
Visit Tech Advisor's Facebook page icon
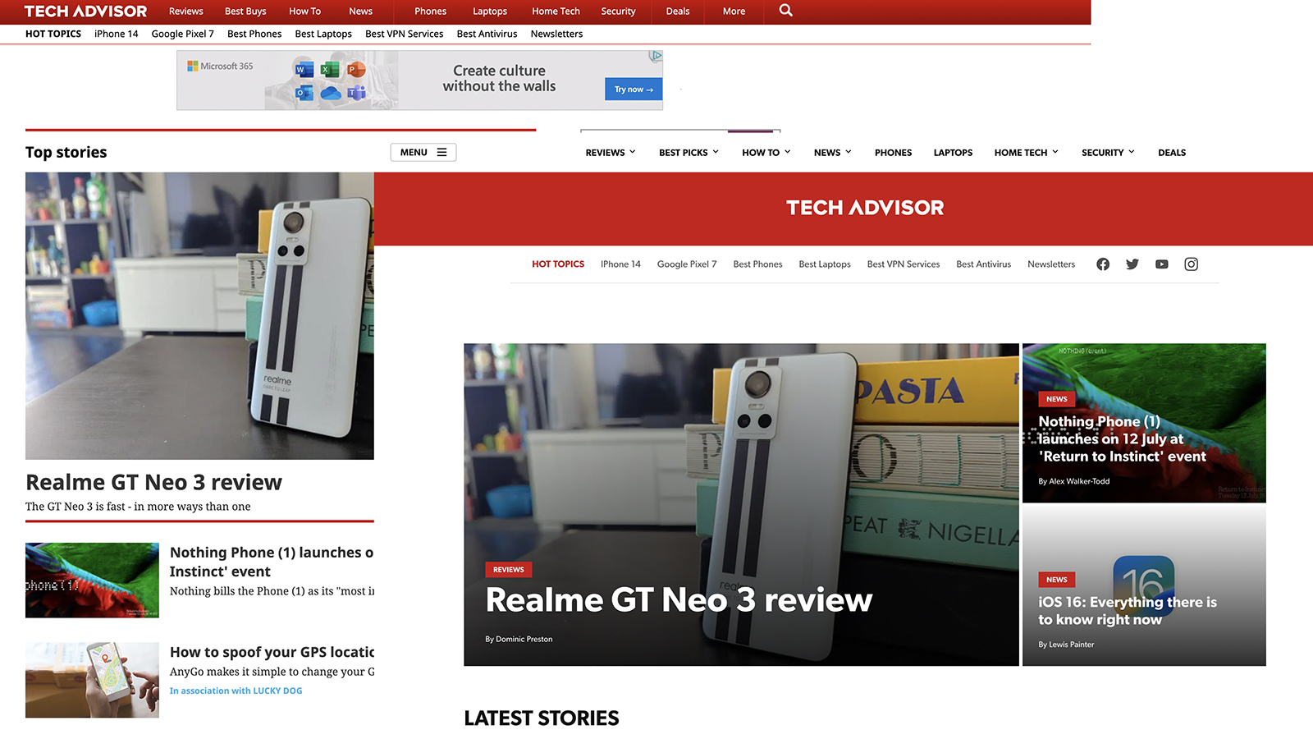click(x=1103, y=264)
